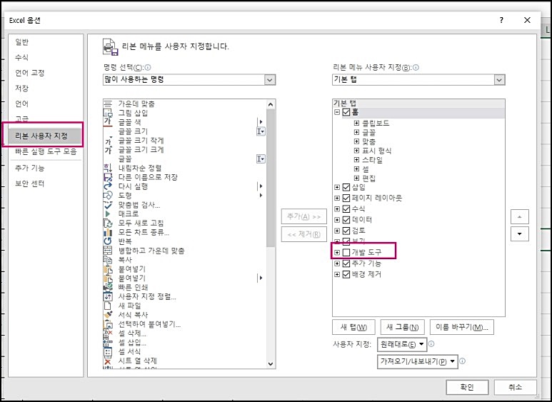Viewport: 552px width, 402px height.
Task: Expand the 개발 도구 tree node
Action: (337, 252)
